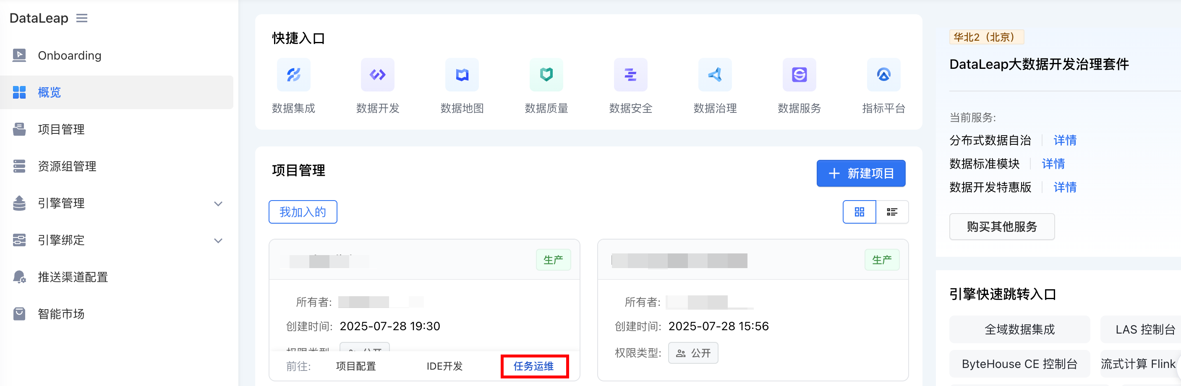The height and width of the screenshot is (386, 1181).
Task: Select the Onboarding menu item
Action: click(117, 55)
